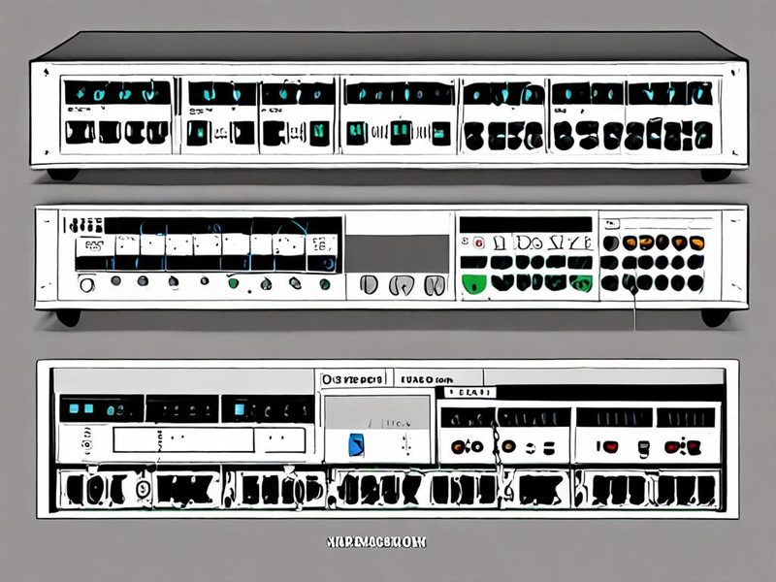Click the gray cup-shaped button on the bottom unit's right module
The image size is (776, 582).
pyautogui.click(x=643, y=448)
